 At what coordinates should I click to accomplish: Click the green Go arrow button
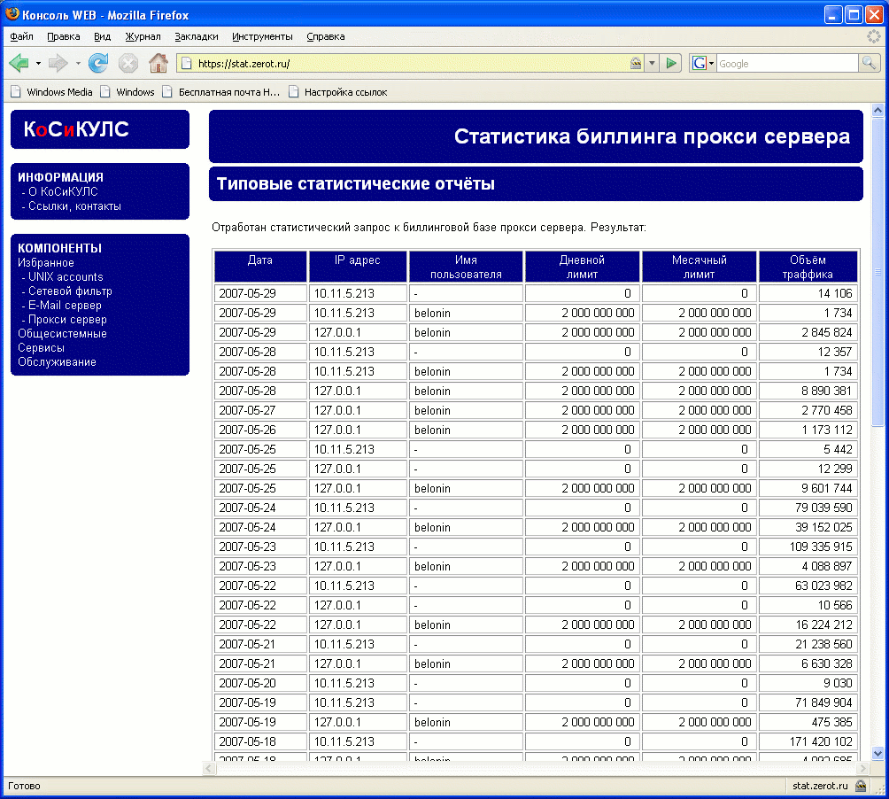pyautogui.click(x=672, y=63)
